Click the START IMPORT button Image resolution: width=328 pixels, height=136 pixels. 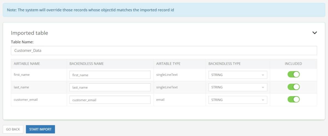[x=40, y=129]
